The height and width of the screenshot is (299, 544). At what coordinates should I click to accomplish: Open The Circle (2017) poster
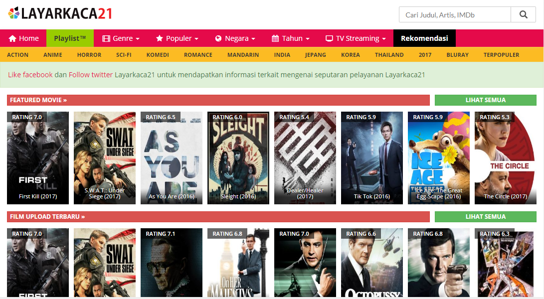point(506,158)
